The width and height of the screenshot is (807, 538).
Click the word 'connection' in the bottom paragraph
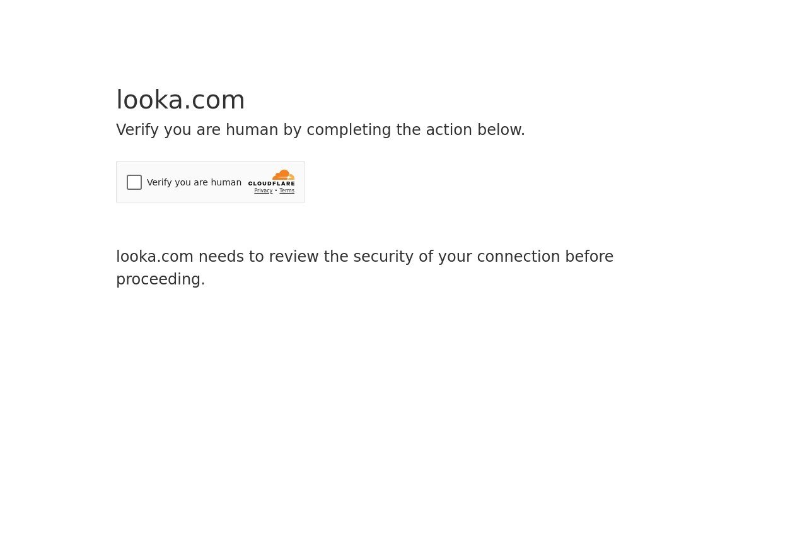pos(518,257)
